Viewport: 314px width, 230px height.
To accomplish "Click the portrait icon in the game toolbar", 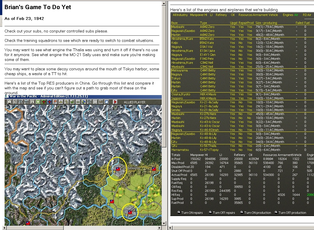I will click(9, 102).
